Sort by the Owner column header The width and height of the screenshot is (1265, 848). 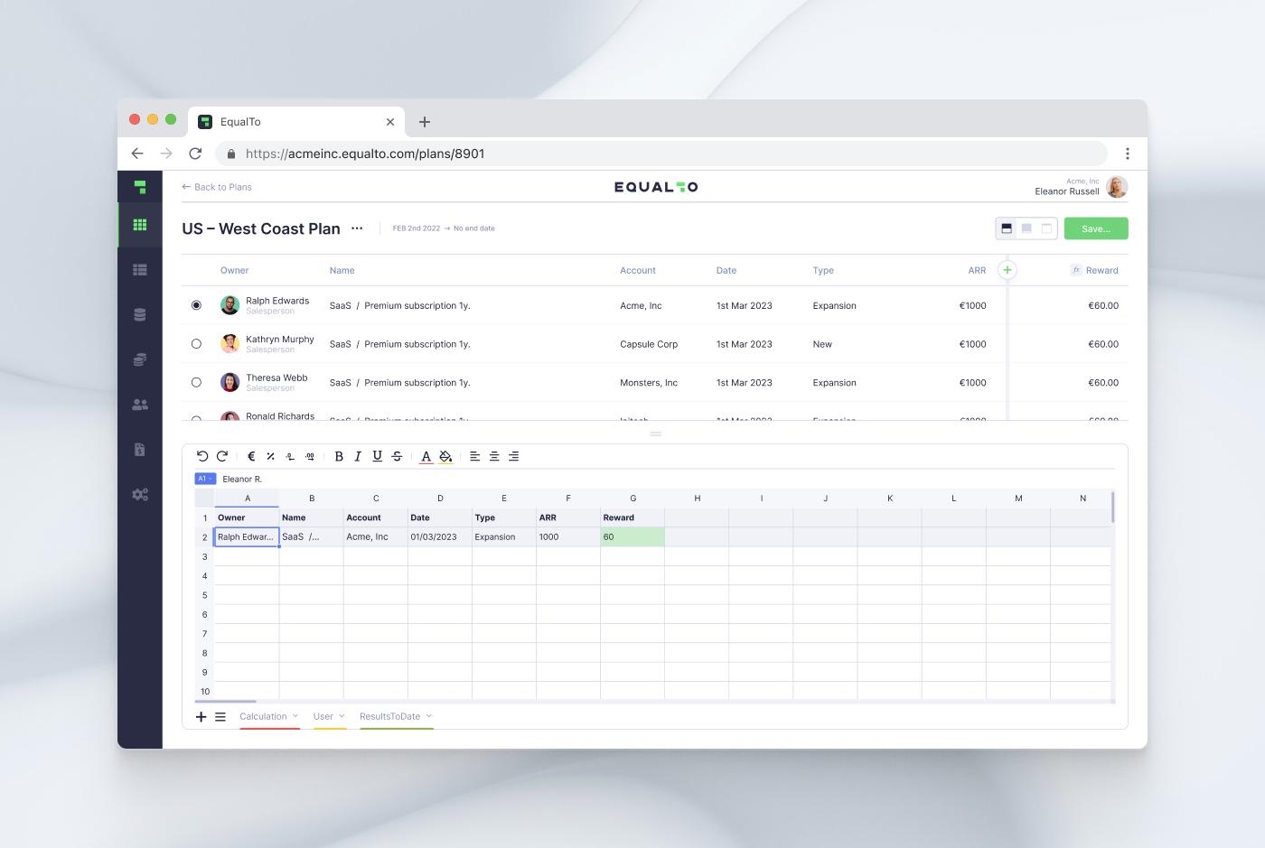pos(234,270)
